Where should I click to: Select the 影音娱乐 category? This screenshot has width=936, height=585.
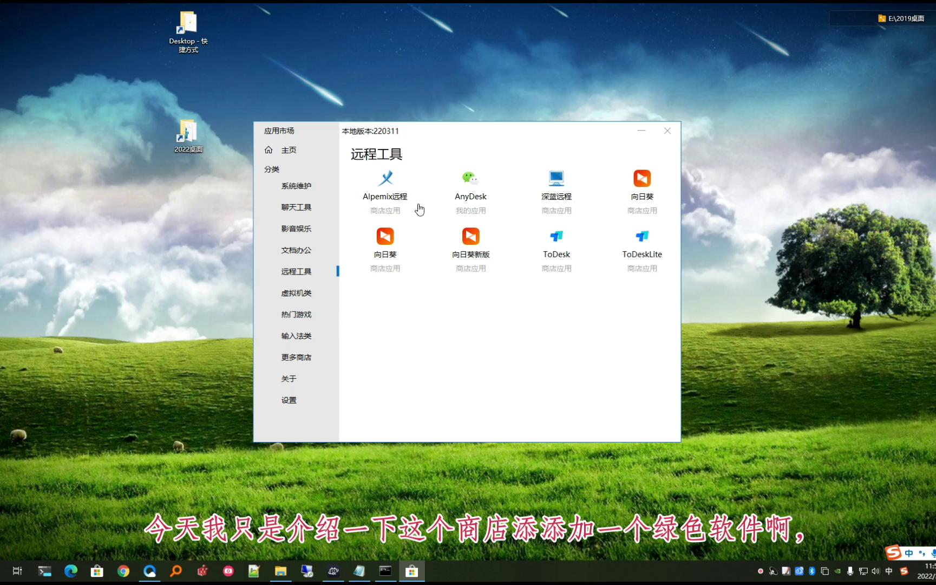pos(296,229)
